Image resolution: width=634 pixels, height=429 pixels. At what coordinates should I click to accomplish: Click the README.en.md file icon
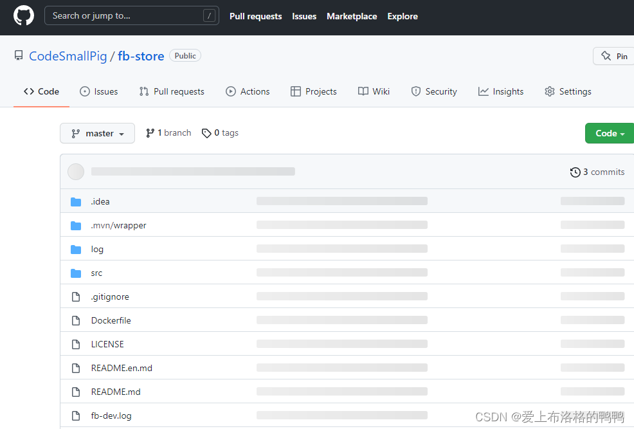pyautogui.click(x=76, y=368)
